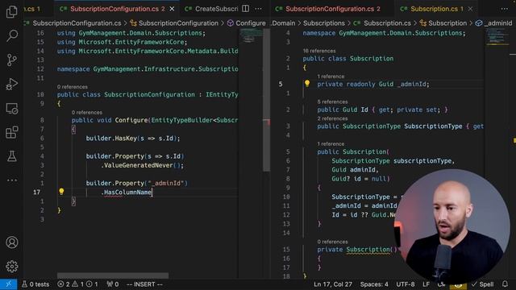Click the -- INSERT -- vim mode indicator
Viewport: 516px width, 290px height.
click(144, 284)
